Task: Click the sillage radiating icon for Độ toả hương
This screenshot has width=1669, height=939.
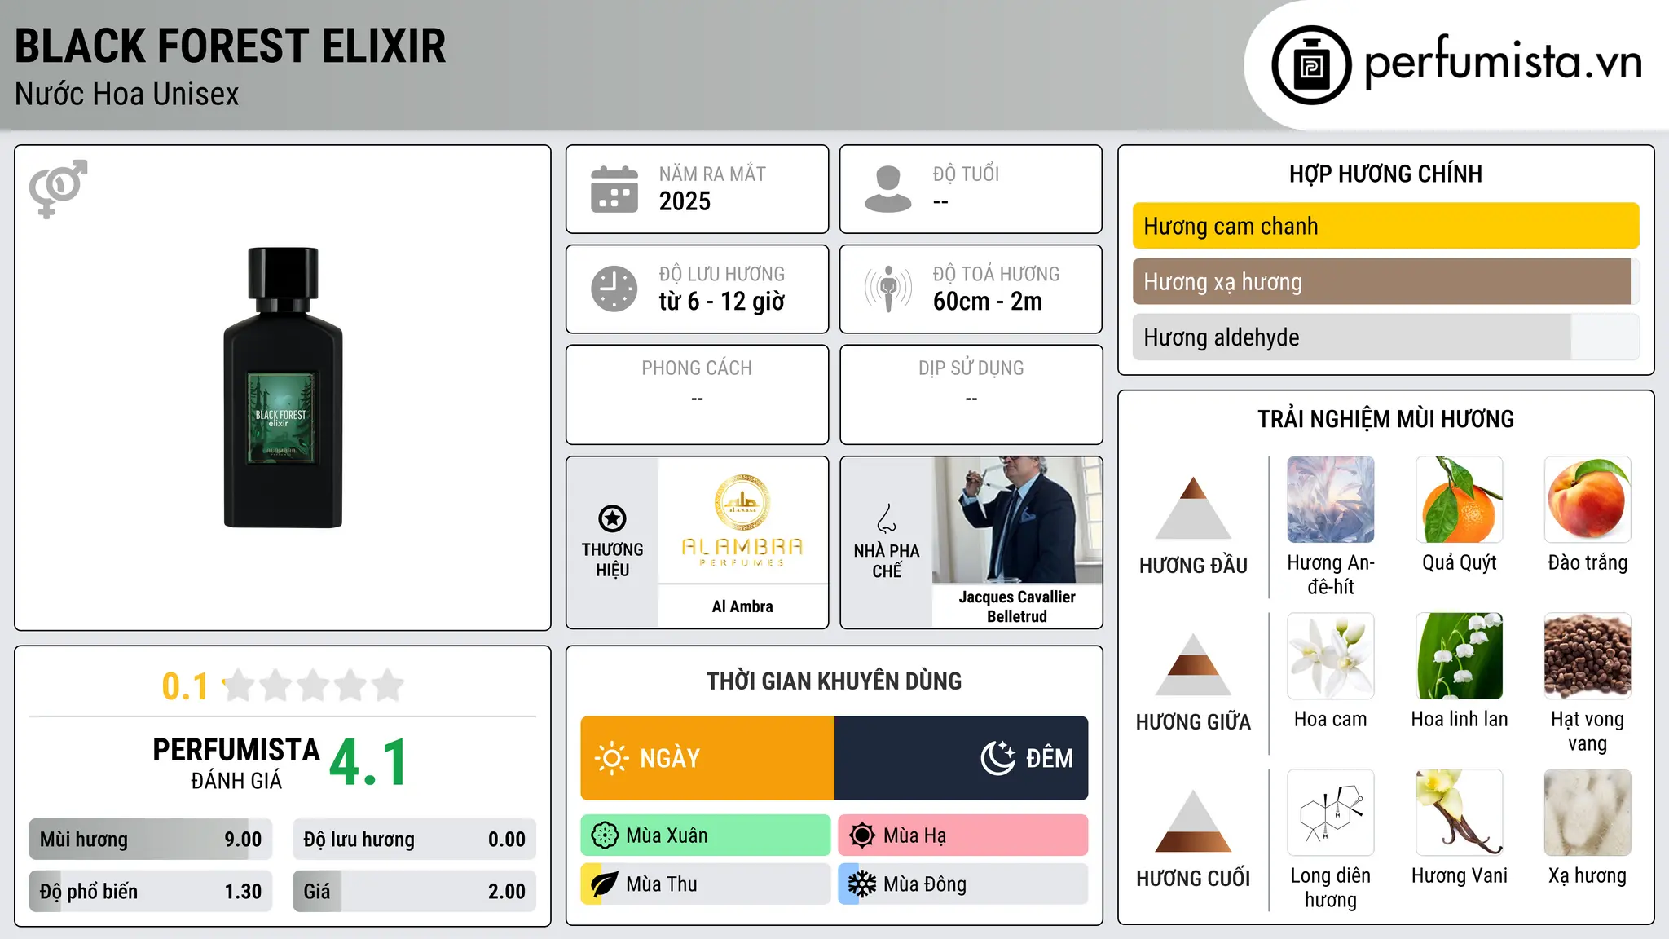Action: pos(887,289)
